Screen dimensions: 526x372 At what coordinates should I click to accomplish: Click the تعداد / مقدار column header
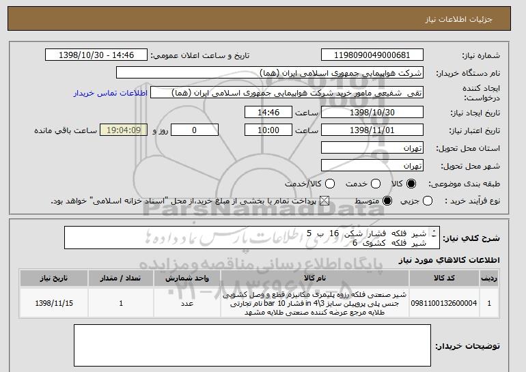coord(121,278)
